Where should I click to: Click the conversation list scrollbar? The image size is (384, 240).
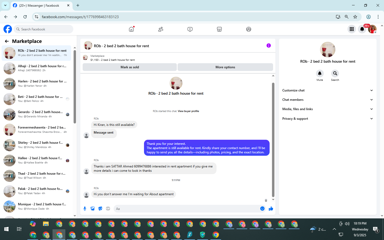[x=75, y=87]
